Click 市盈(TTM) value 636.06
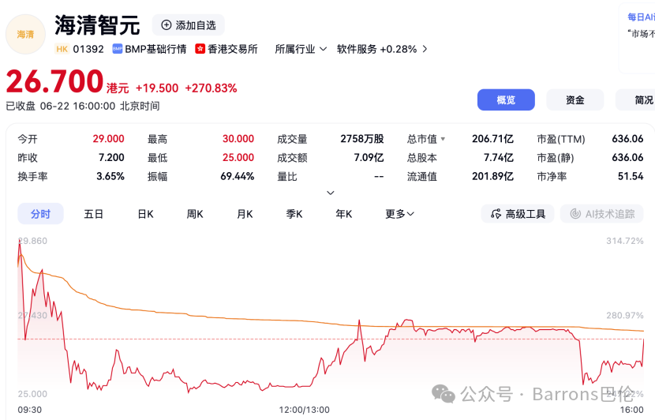 (627, 139)
